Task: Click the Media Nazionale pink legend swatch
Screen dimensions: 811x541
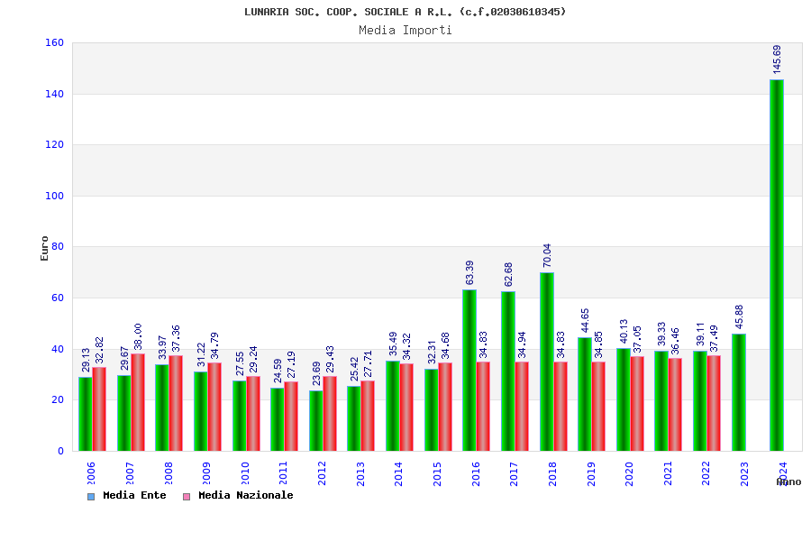Action: pyautogui.click(x=187, y=497)
